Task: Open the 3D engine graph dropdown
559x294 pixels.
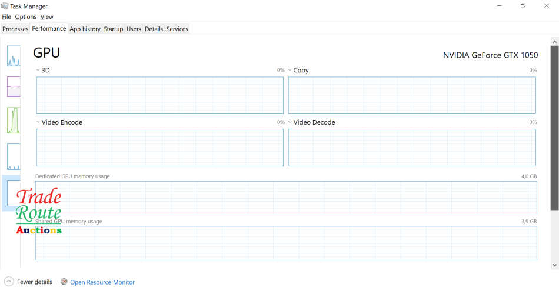Action: (38, 70)
